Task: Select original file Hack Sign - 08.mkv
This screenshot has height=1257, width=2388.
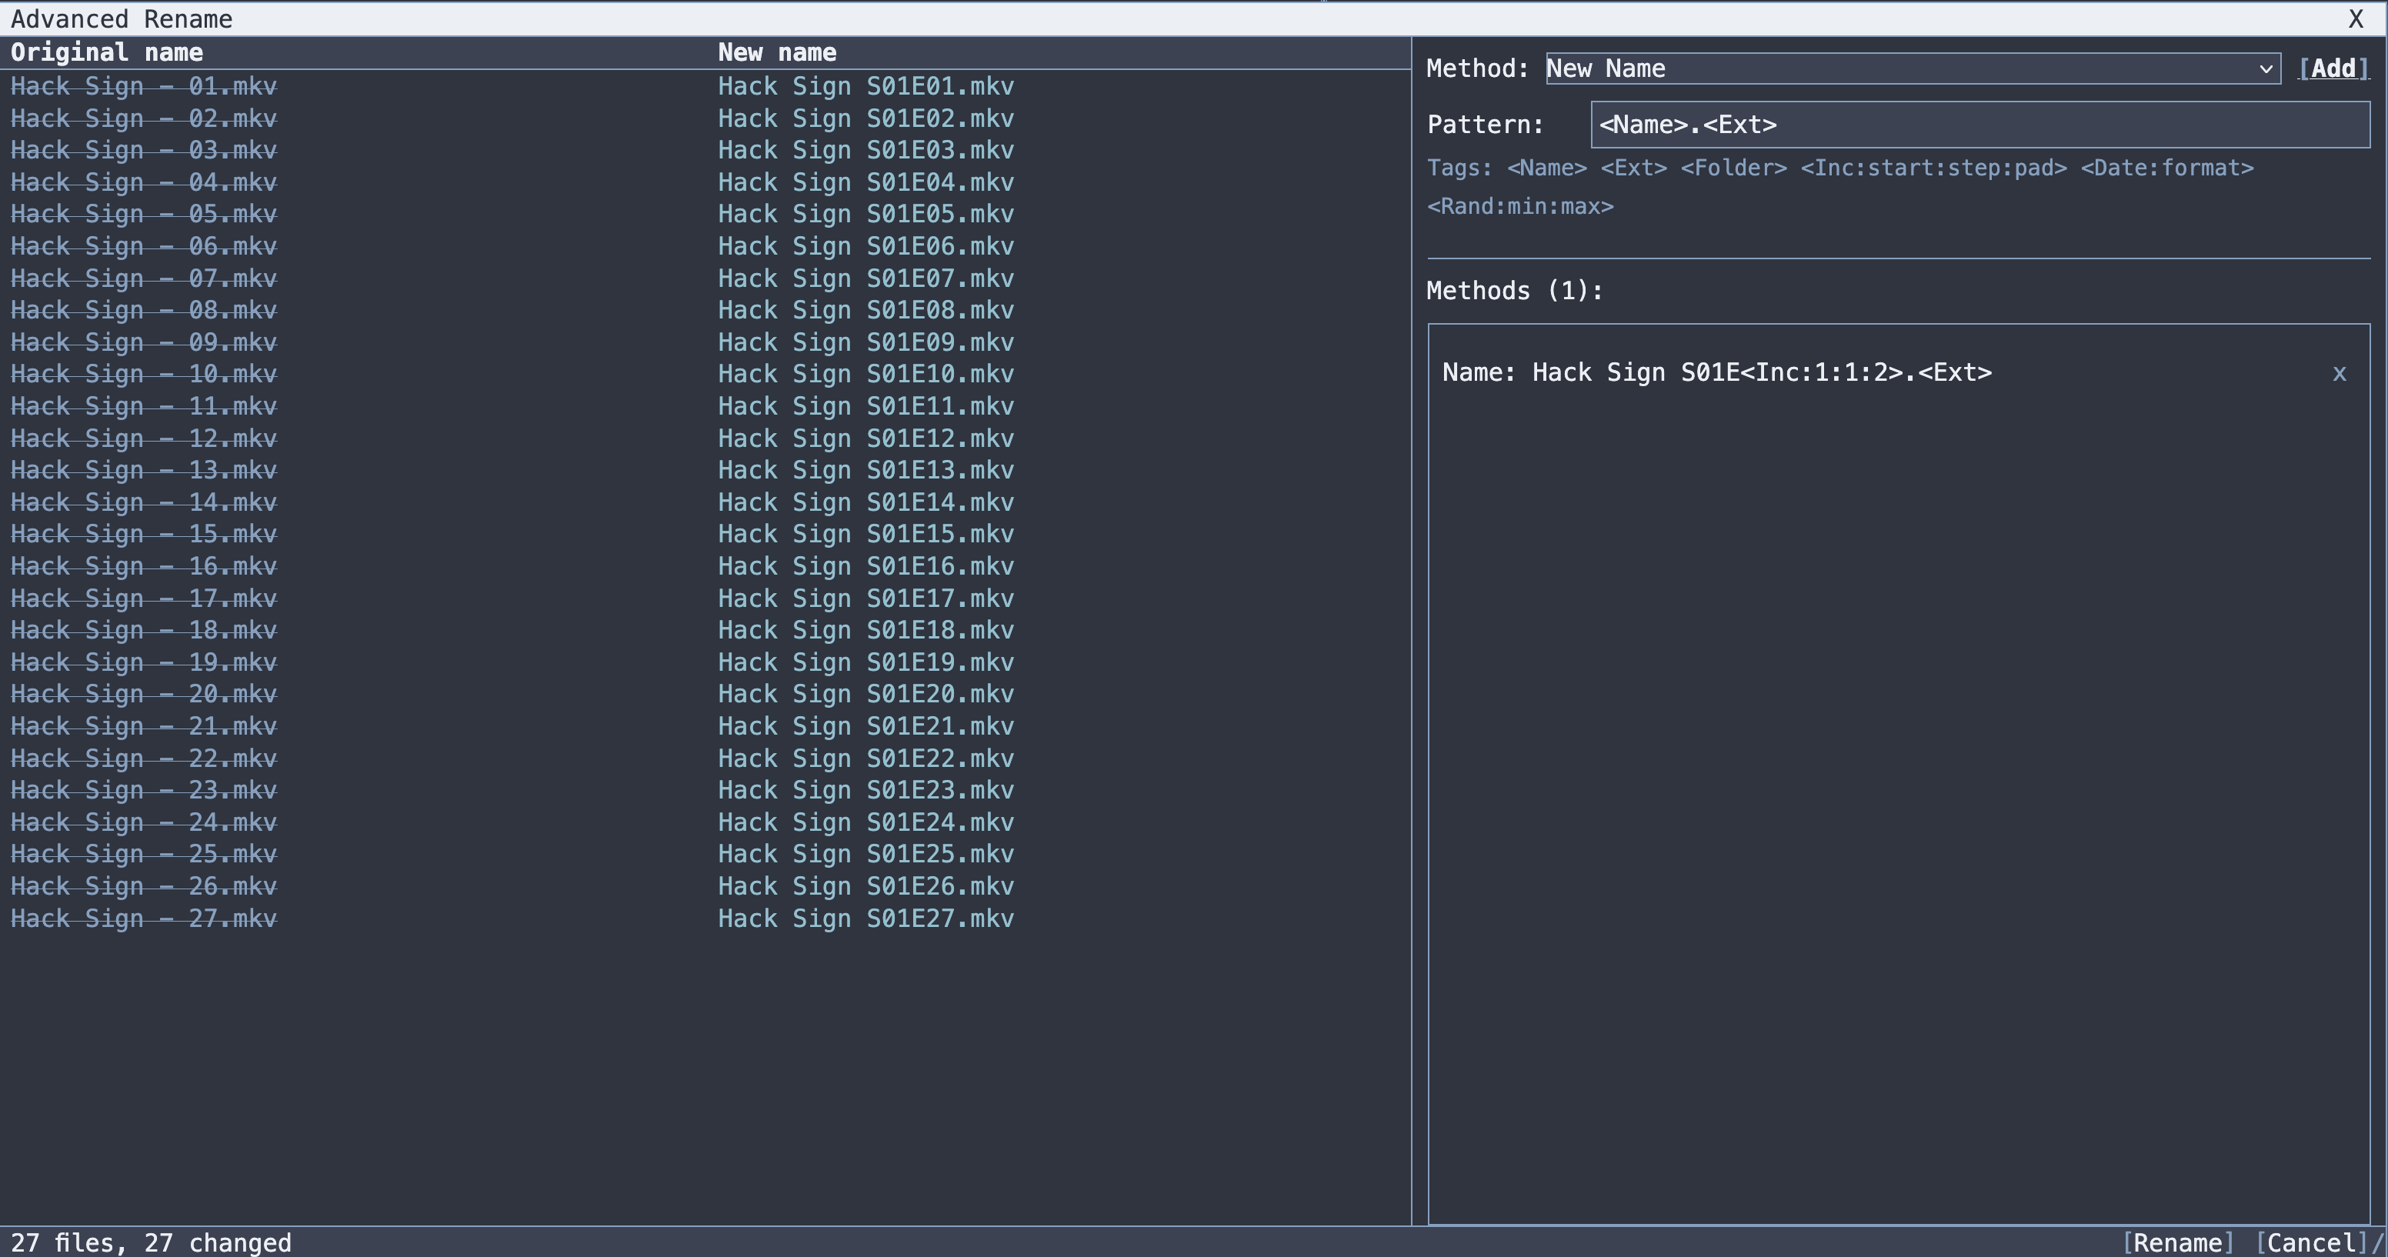Action: tap(144, 311)
